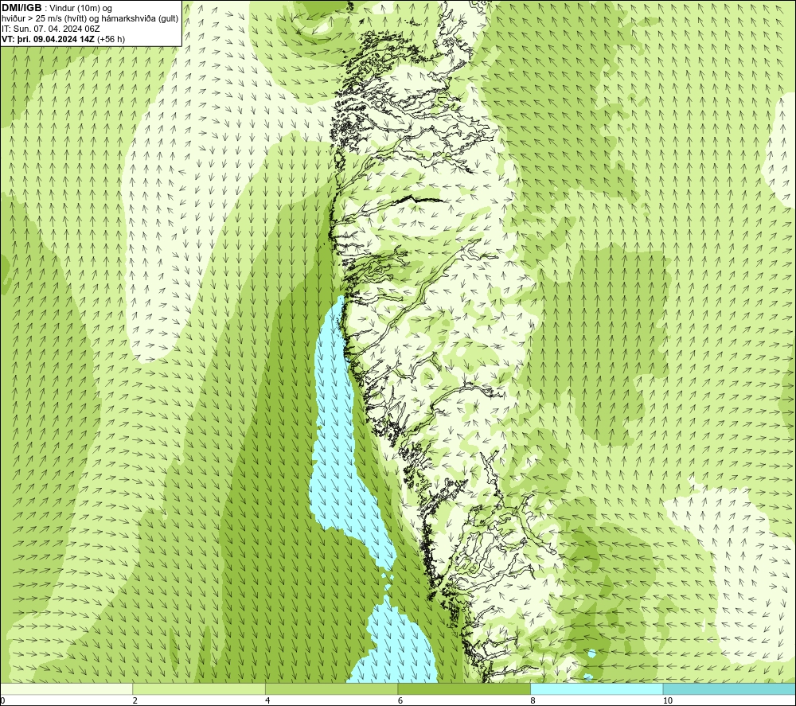
Task: Click the legend scale label '6'
Action: click(x=400, y=700)
